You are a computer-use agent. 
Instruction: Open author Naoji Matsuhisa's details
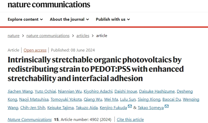coord(34,99)
